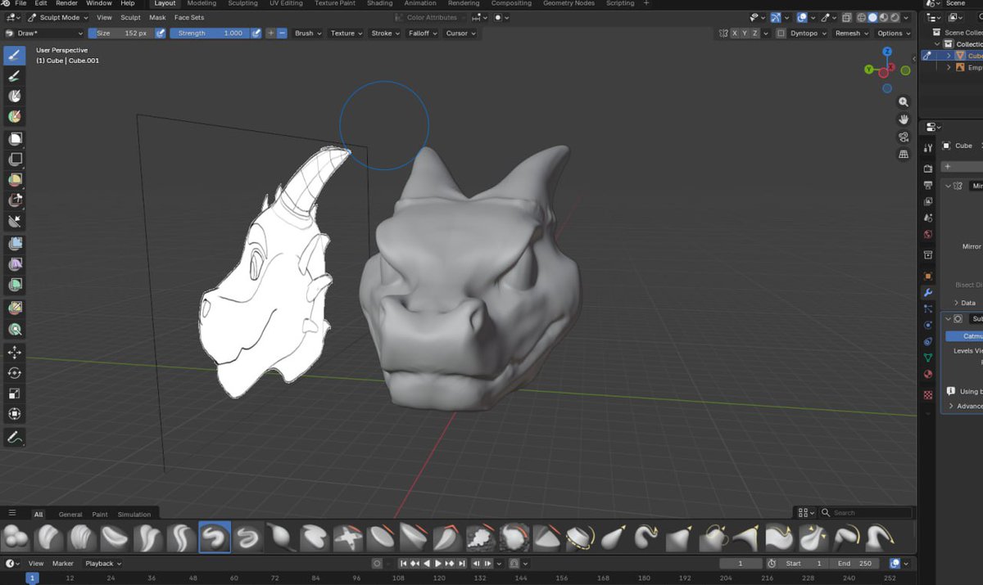Open the asset shelf hamburger menu

[12, 513]
